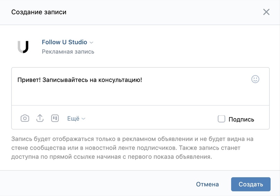Click the U logo avatar

[23, 47]
